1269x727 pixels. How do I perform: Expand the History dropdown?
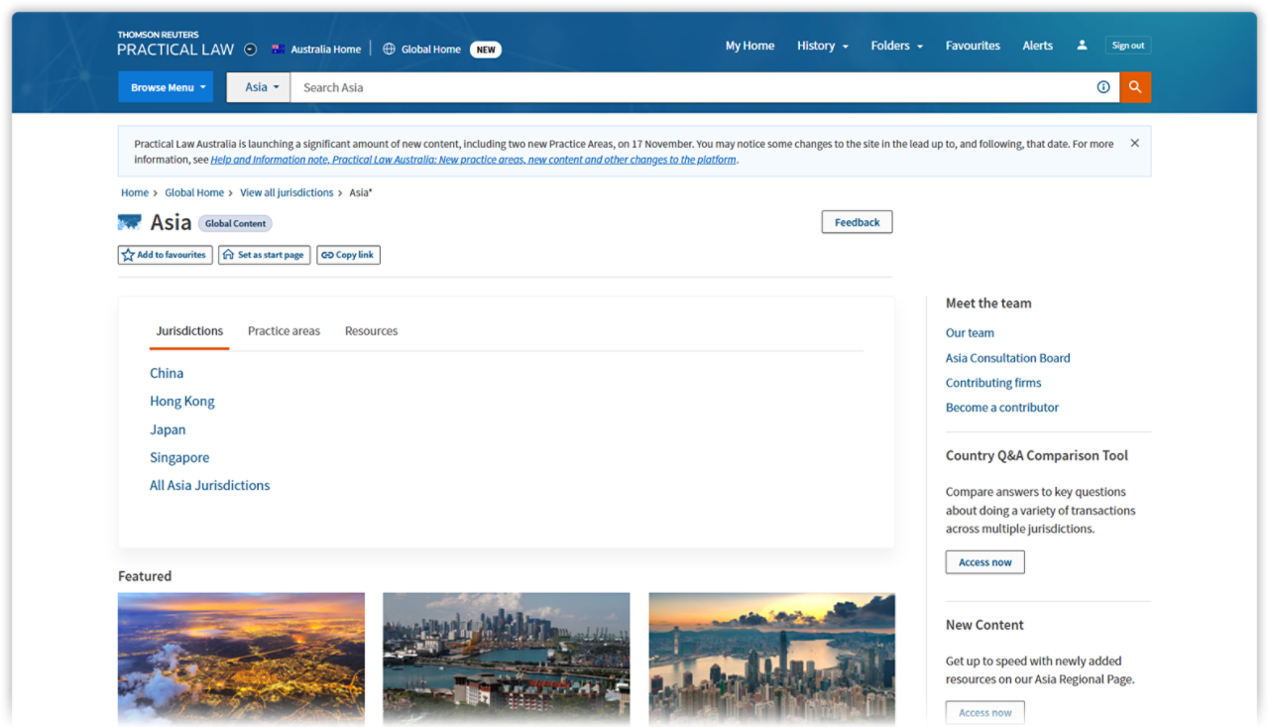coord(822,46)
